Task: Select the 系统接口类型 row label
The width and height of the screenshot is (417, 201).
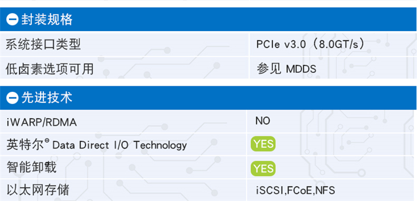Action: click(x=43, y=45)
